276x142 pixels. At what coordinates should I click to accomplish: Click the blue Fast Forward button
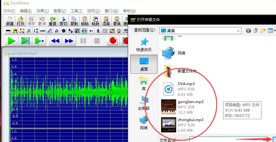[69, 41]
